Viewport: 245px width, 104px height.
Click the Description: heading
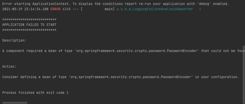[14, 41]
